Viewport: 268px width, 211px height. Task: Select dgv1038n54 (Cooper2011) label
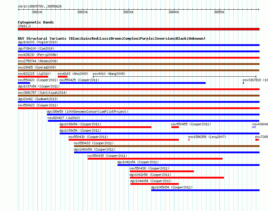click(80, 124)
